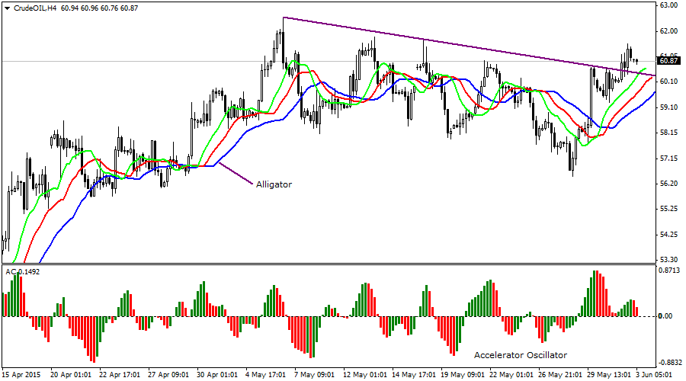
Task: Click the 0.8713 oscillator scale value
Action: tap(668, 271)
